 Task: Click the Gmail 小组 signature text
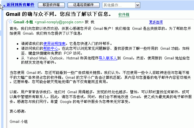click(19, 121)
